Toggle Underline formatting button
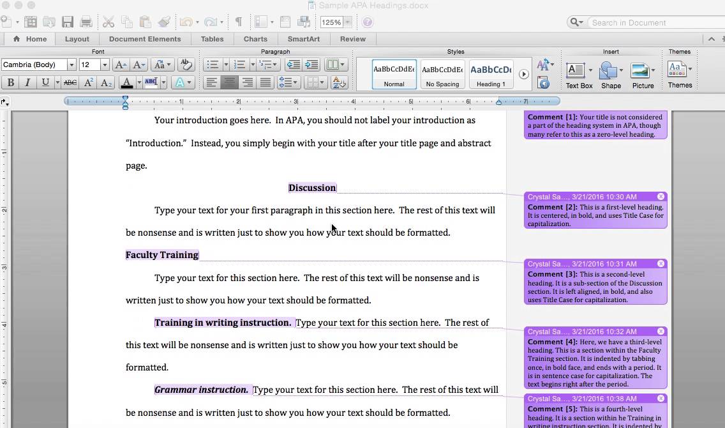This screenshot has width=725, height=428. point(45,83)
